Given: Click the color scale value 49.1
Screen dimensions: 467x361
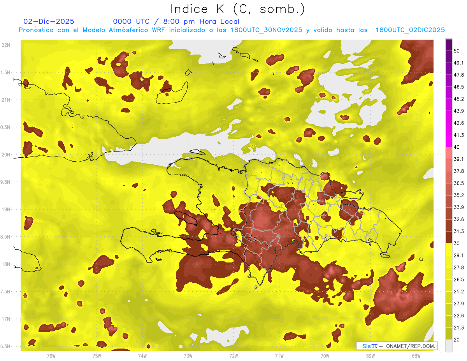Looking at the screenshot, I should [458, 63].
